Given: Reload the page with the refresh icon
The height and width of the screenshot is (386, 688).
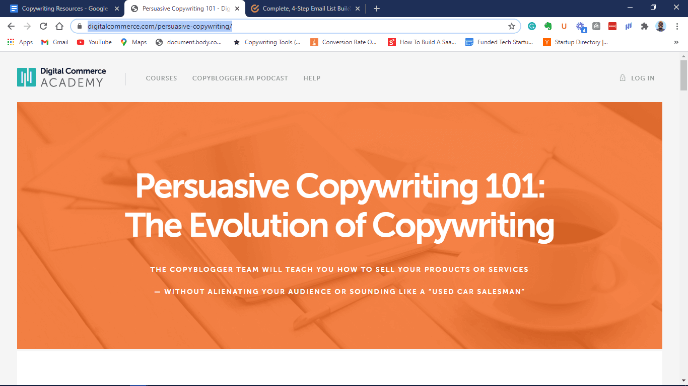Looking at the screenshot, I should pyautogui.click(x=43, y=26).
